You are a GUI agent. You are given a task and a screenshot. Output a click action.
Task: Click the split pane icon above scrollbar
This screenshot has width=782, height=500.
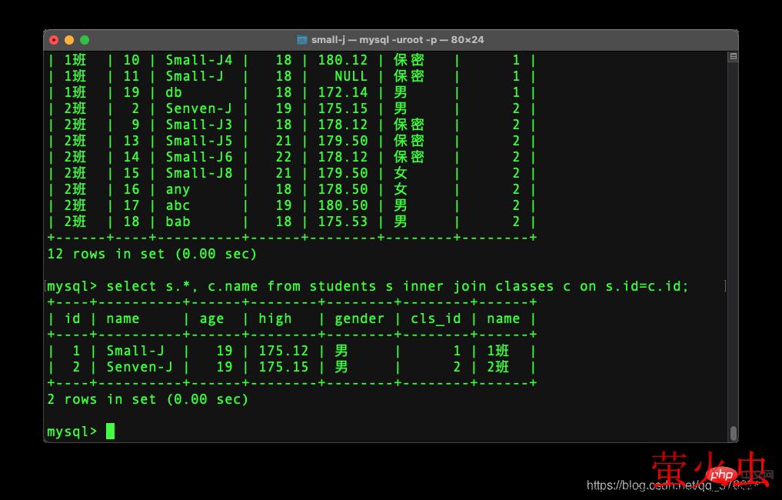tap(734, 57)
